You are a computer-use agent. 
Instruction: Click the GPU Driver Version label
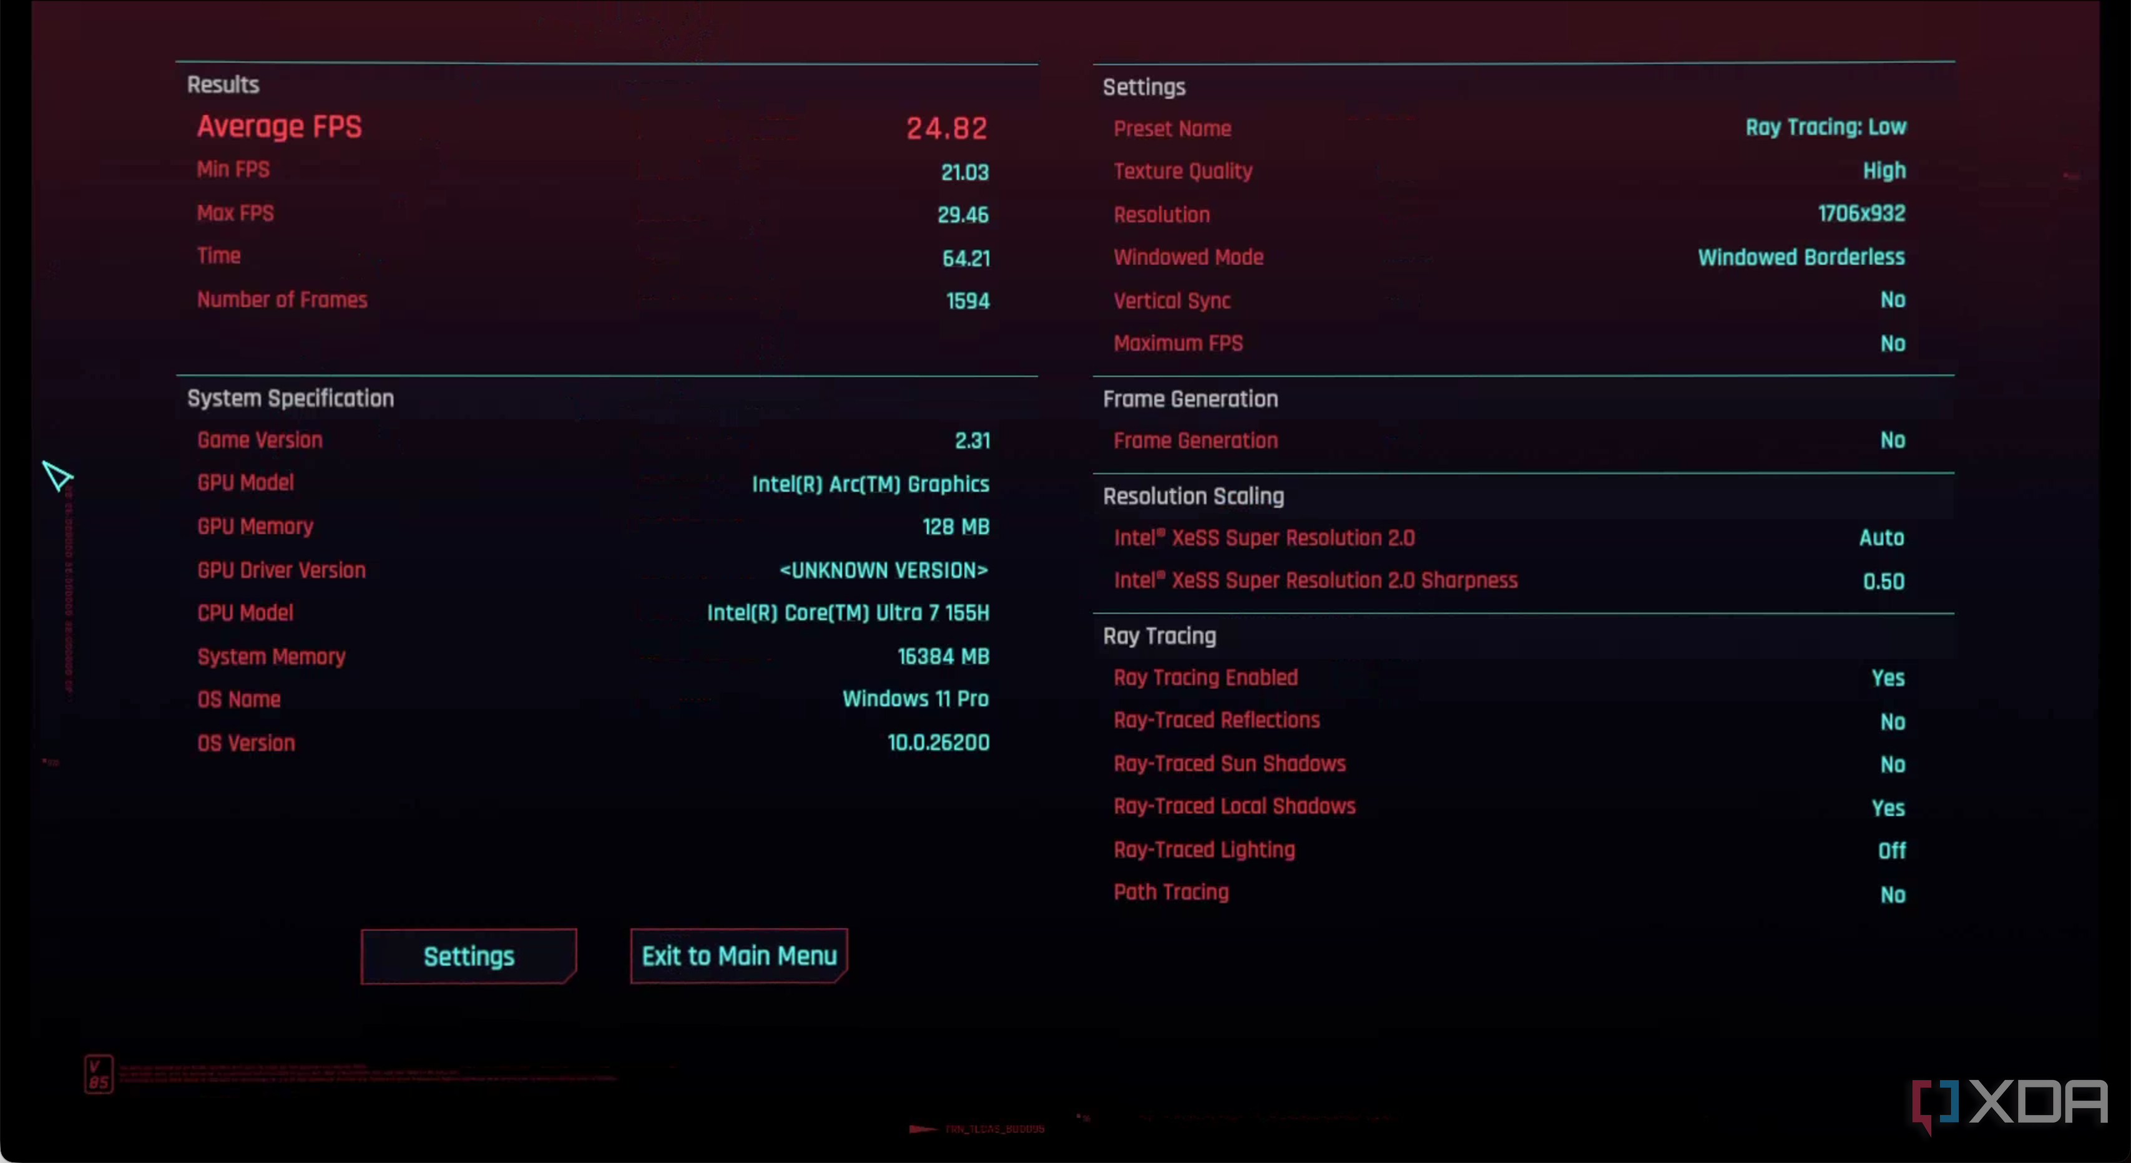[282, 570]
